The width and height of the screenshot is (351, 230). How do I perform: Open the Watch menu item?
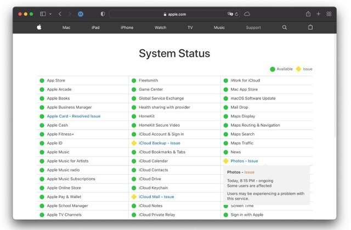coord(160,27)
